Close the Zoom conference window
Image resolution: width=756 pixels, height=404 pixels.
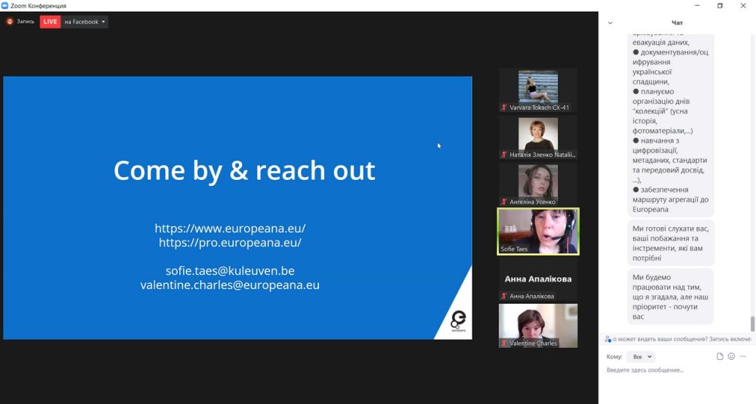[x=743, y=6]
